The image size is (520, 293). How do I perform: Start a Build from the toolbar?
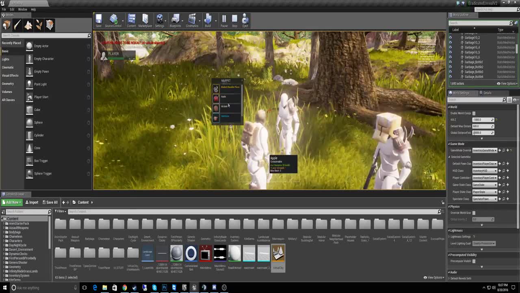click(208, 19)
